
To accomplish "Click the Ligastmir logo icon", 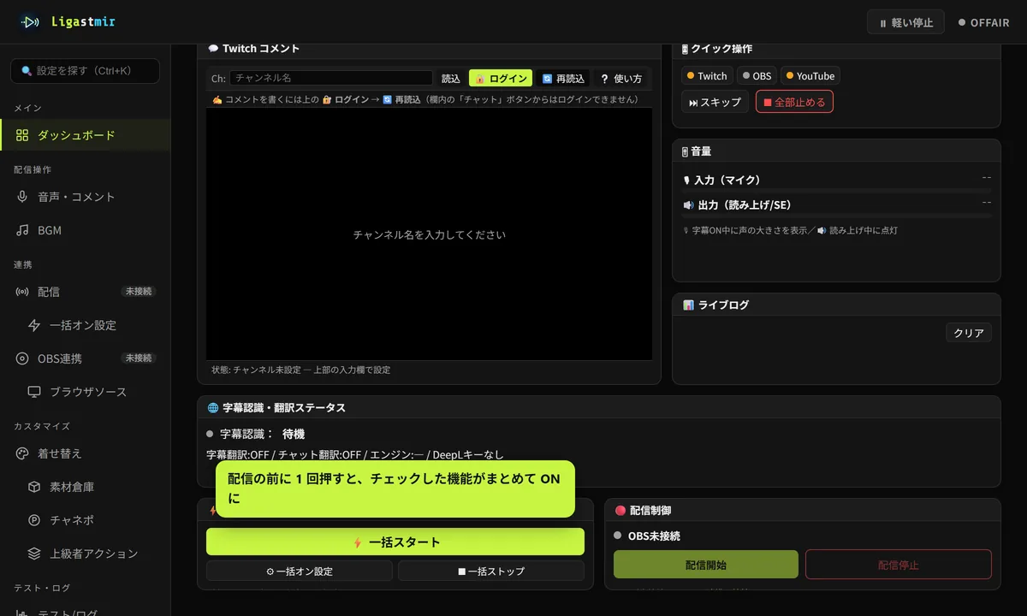I will (31, 22).
